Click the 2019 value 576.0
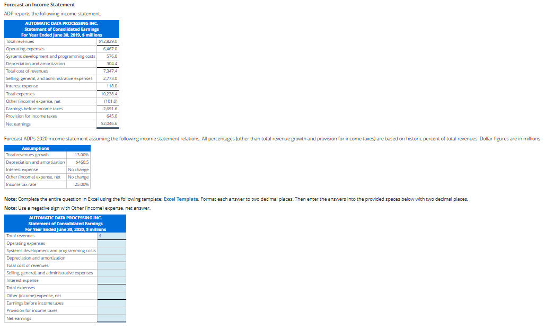This screenshot has height=330, width=545. [112, 56]
